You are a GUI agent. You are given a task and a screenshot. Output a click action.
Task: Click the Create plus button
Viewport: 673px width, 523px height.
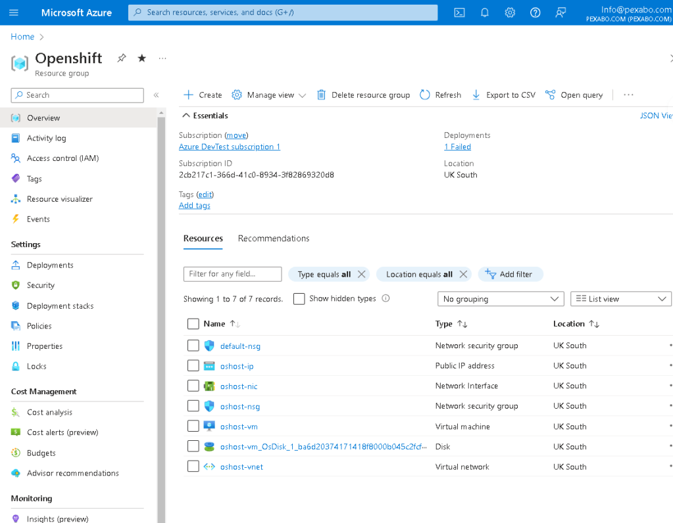tap(203, 95)
